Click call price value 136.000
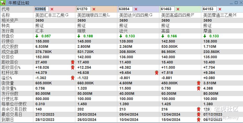Viewport: 243px width, 123px height. coord(126,57)
